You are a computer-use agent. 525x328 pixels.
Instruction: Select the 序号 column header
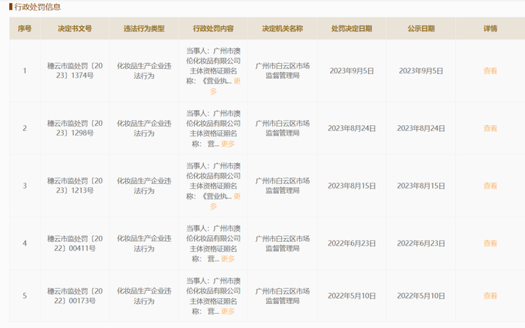25,28
